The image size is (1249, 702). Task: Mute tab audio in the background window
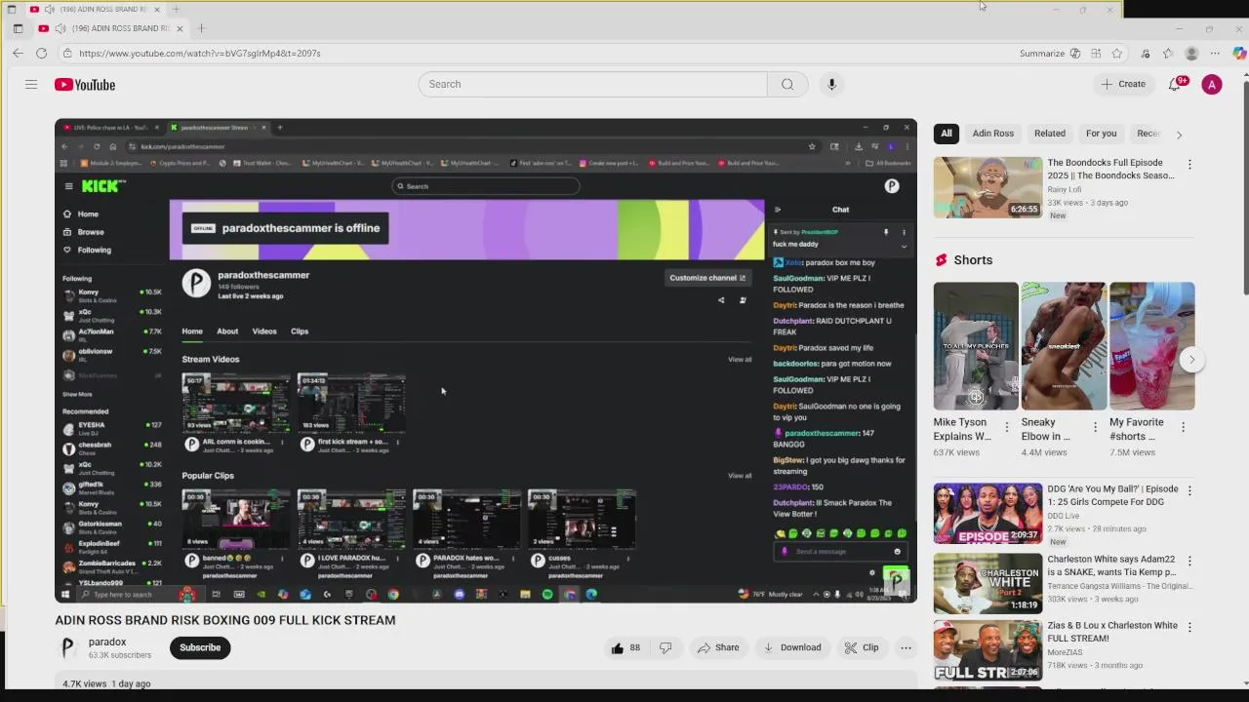pos(49,9)
